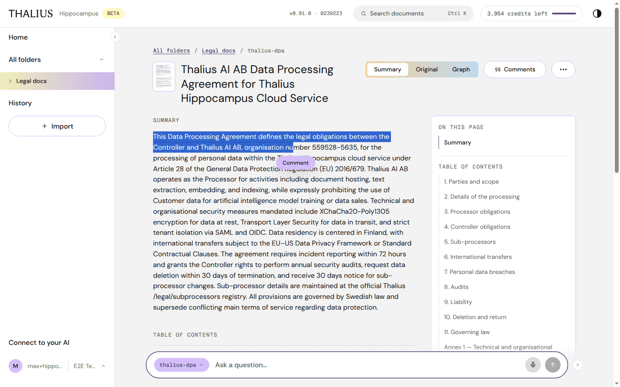Screen dimensions: 620x387
Task: Jump to 5. Sub-processors section
Action: point(470,242)
